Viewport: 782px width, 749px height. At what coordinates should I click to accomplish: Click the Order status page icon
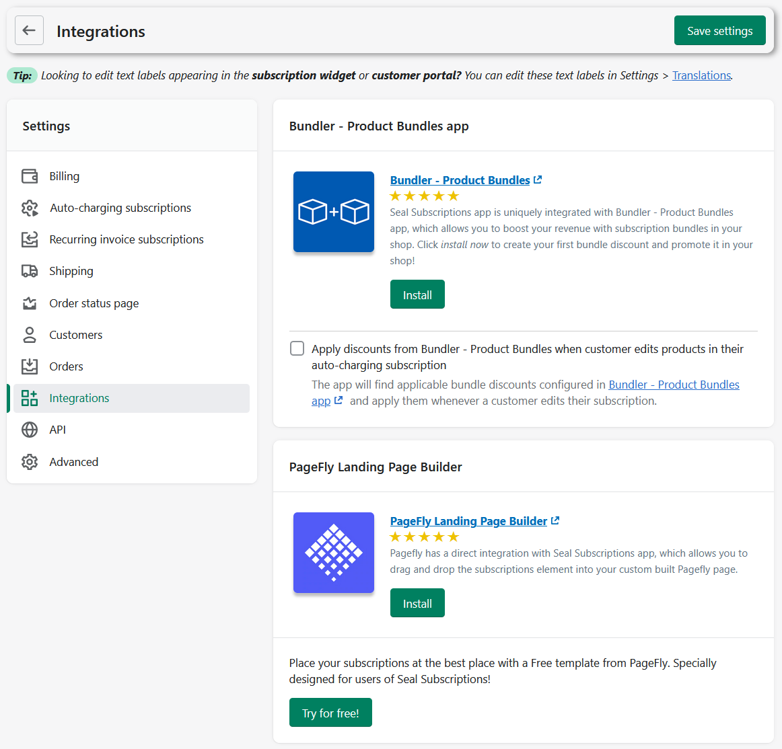click(30, 303)
